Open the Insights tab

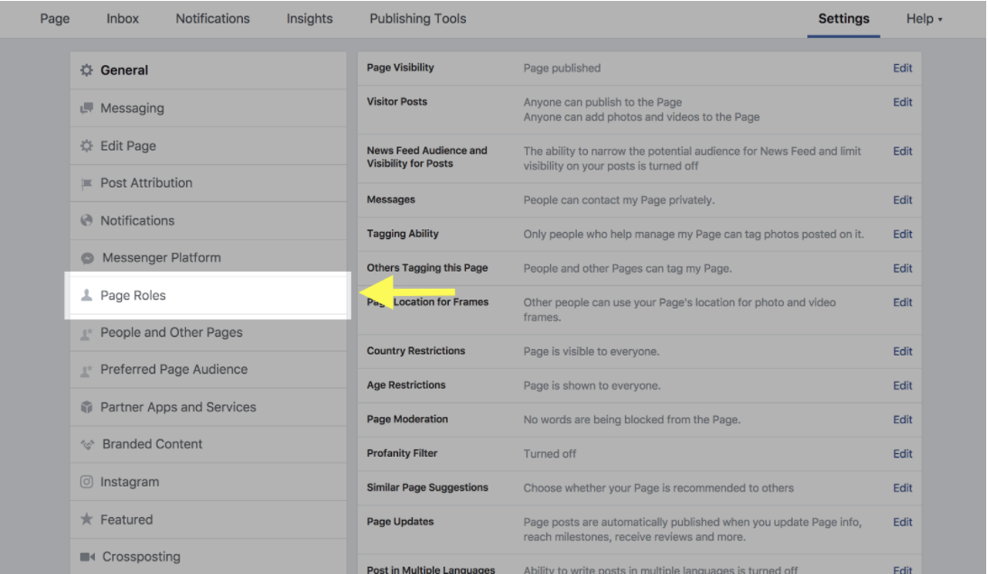310,19
